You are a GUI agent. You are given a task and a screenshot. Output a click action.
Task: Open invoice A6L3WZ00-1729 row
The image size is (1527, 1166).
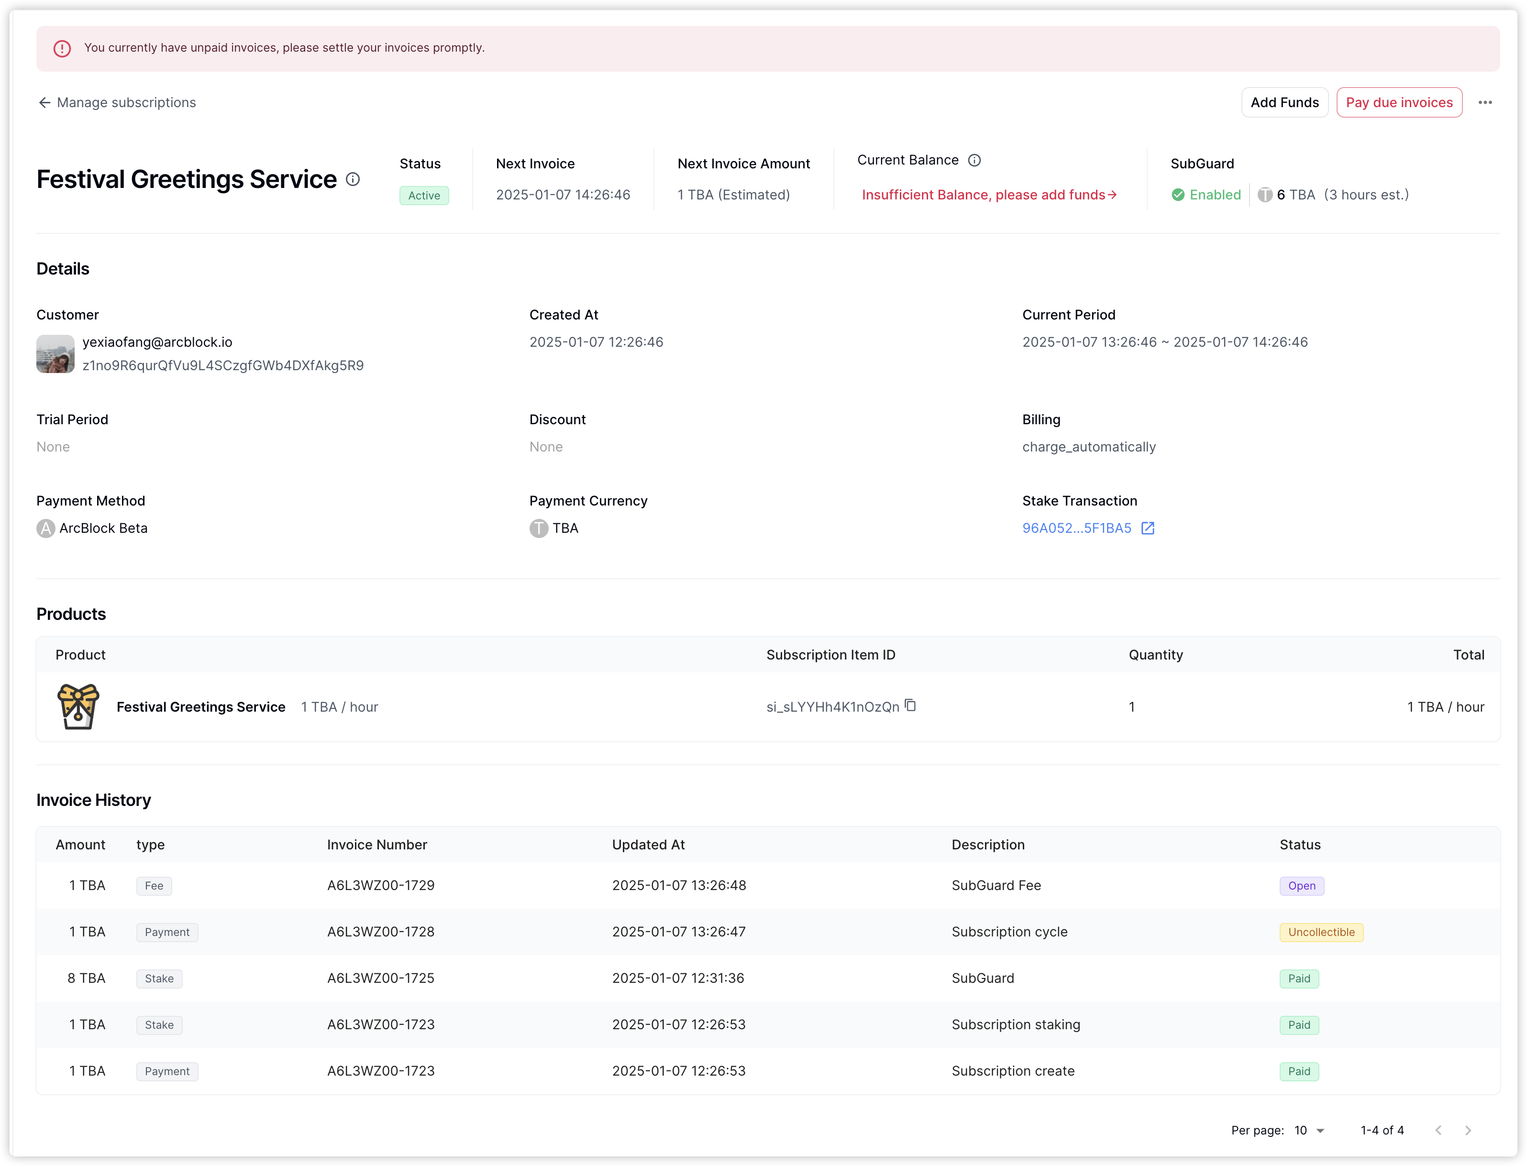380,886
